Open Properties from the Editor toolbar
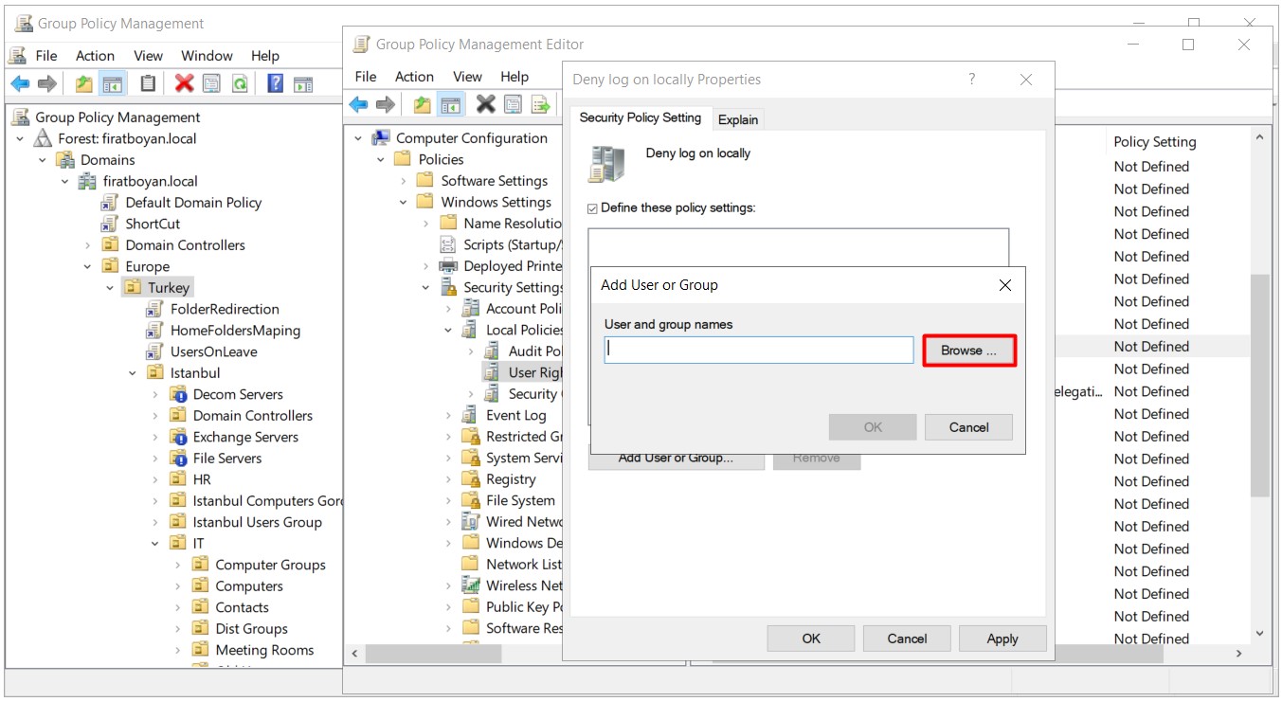Screen dimensions: 1282x702 click(514, 104)
